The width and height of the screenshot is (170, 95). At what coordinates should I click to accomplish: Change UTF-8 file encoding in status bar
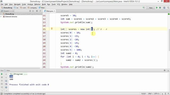[157, 94]
